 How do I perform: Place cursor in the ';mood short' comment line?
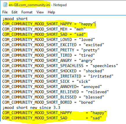coord(15,19)
